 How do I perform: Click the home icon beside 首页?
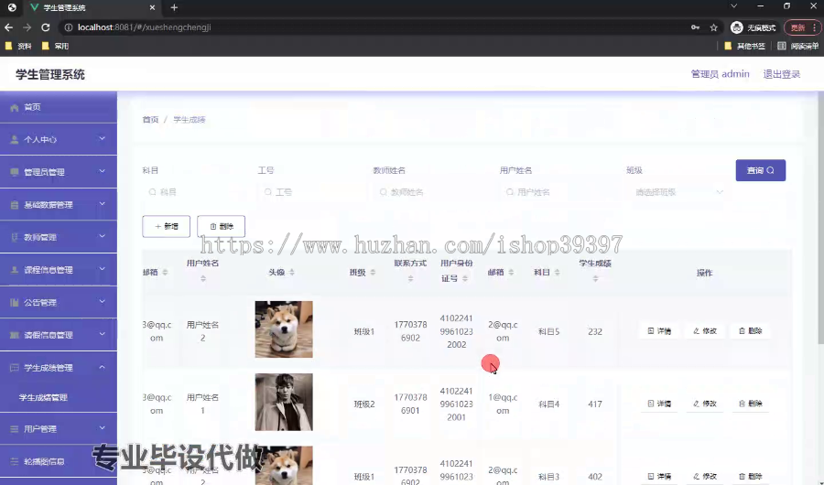click(14, 107)
